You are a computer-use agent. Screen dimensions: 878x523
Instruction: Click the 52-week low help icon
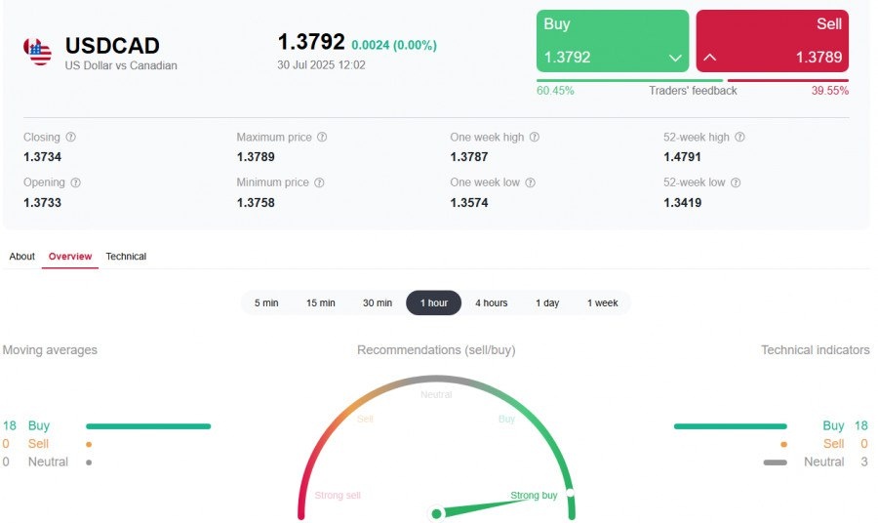tap(736, 182)
